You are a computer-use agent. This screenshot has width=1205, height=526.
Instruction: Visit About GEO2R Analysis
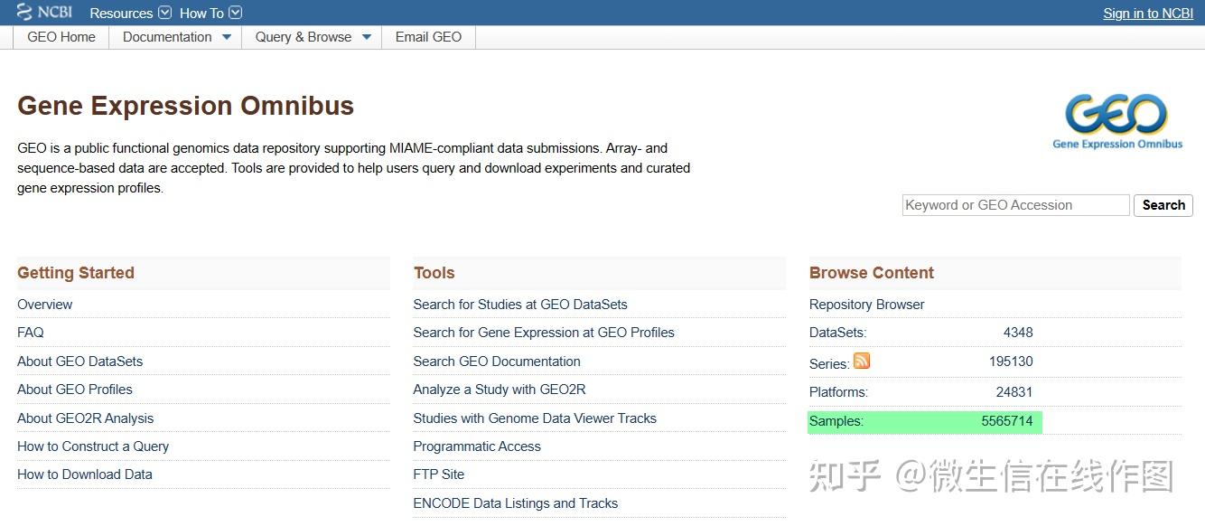coord(85,418)
